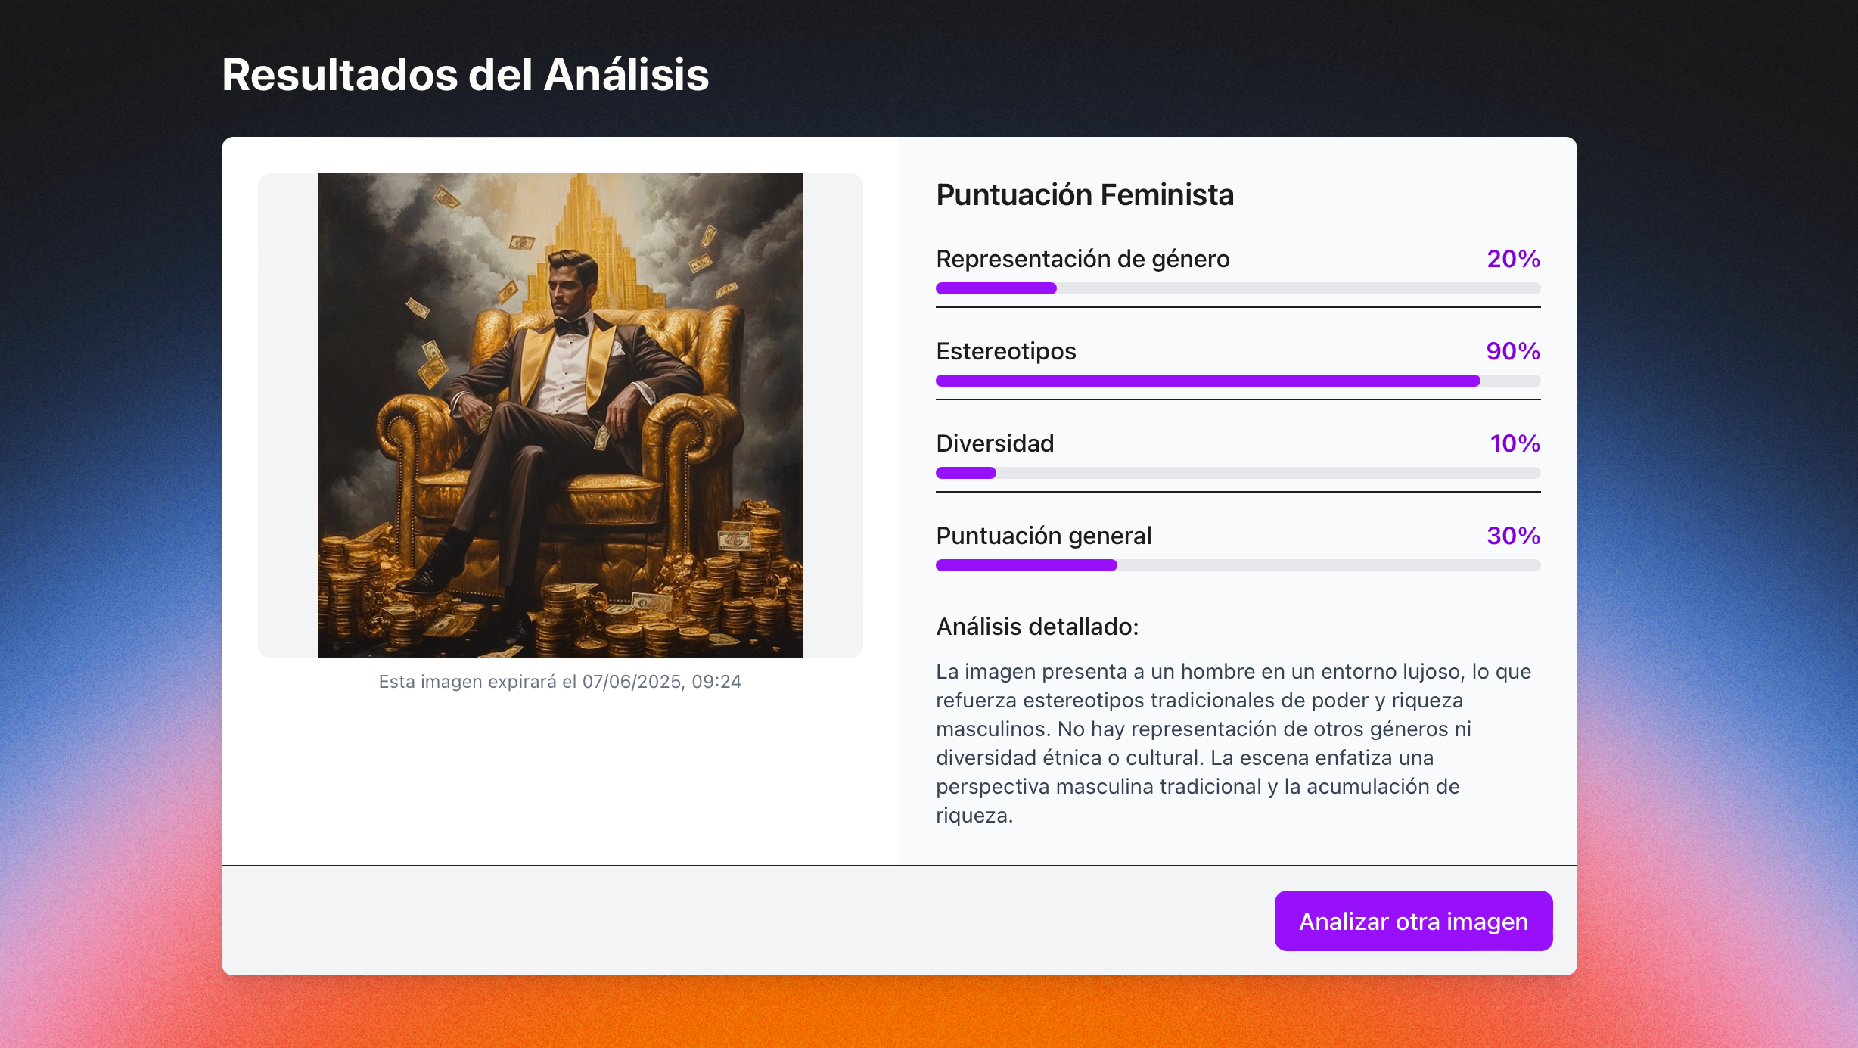This screenshot has width=1858, height=1048.
Task: Click the Representación de género progress bar
Action: point(1238,288)
